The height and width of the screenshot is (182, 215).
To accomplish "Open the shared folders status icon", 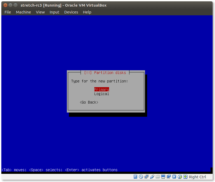I will [x=158, y=177].
